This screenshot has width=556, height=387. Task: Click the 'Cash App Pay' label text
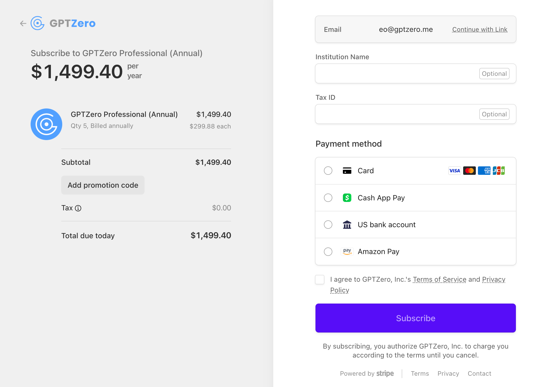tap(381, 198)
